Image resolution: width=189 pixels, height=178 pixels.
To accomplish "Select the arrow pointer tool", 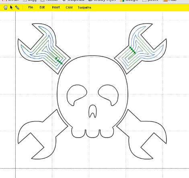I will coord(11,8).
